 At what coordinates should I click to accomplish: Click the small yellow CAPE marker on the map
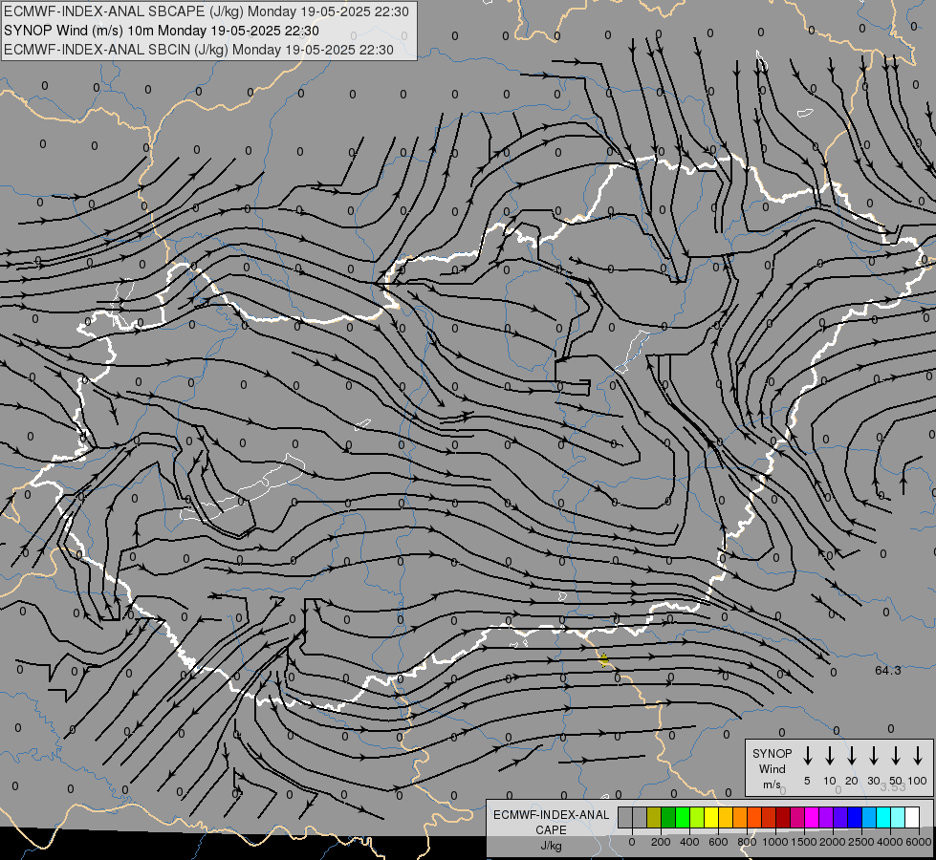(x=603, y=659)
